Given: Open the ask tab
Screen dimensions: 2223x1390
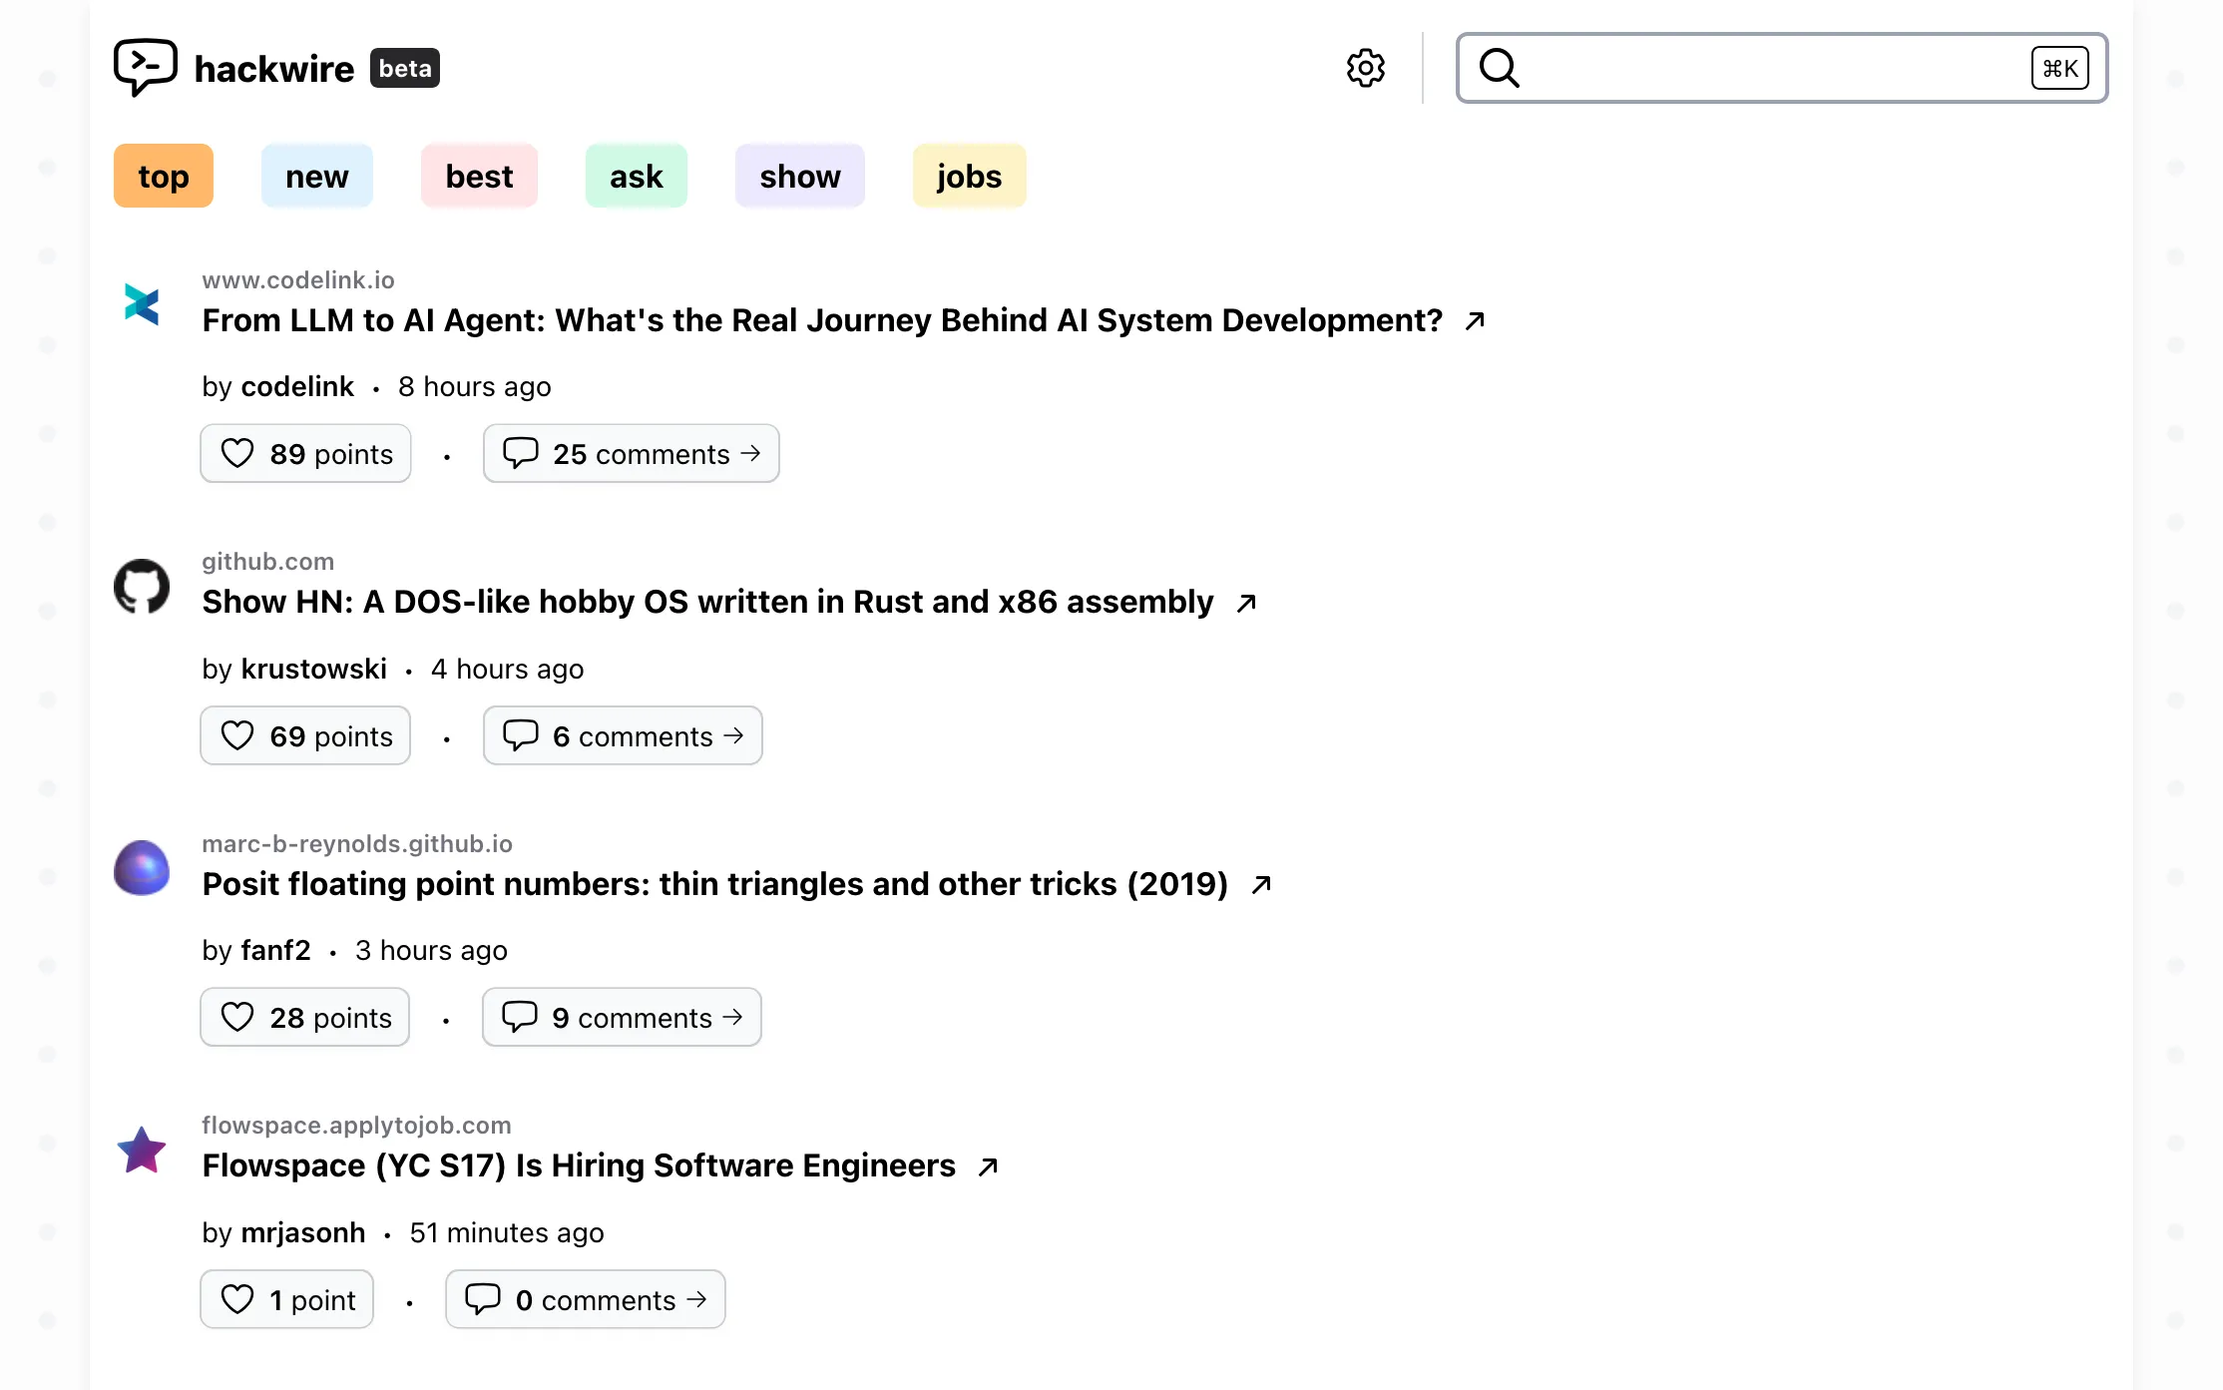Looking at the screenshot, I should point(637,176).
